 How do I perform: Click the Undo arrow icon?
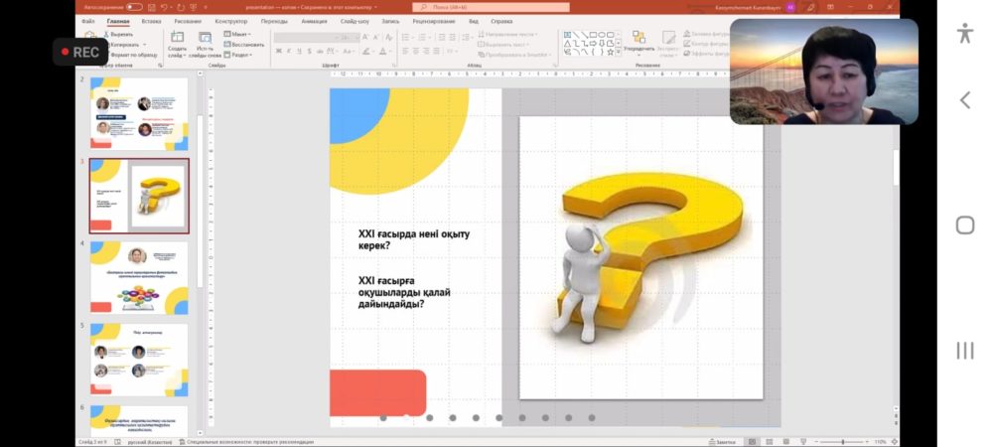[164, 7]
